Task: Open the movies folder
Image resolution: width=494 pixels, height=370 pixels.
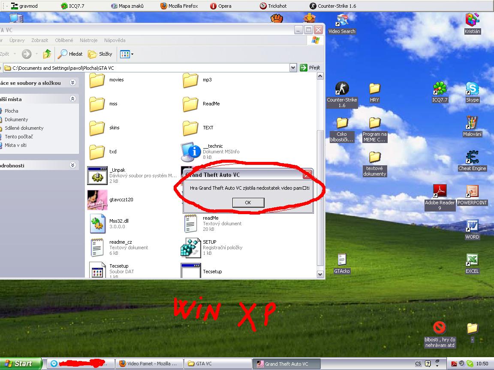Action: coord(106,80)
